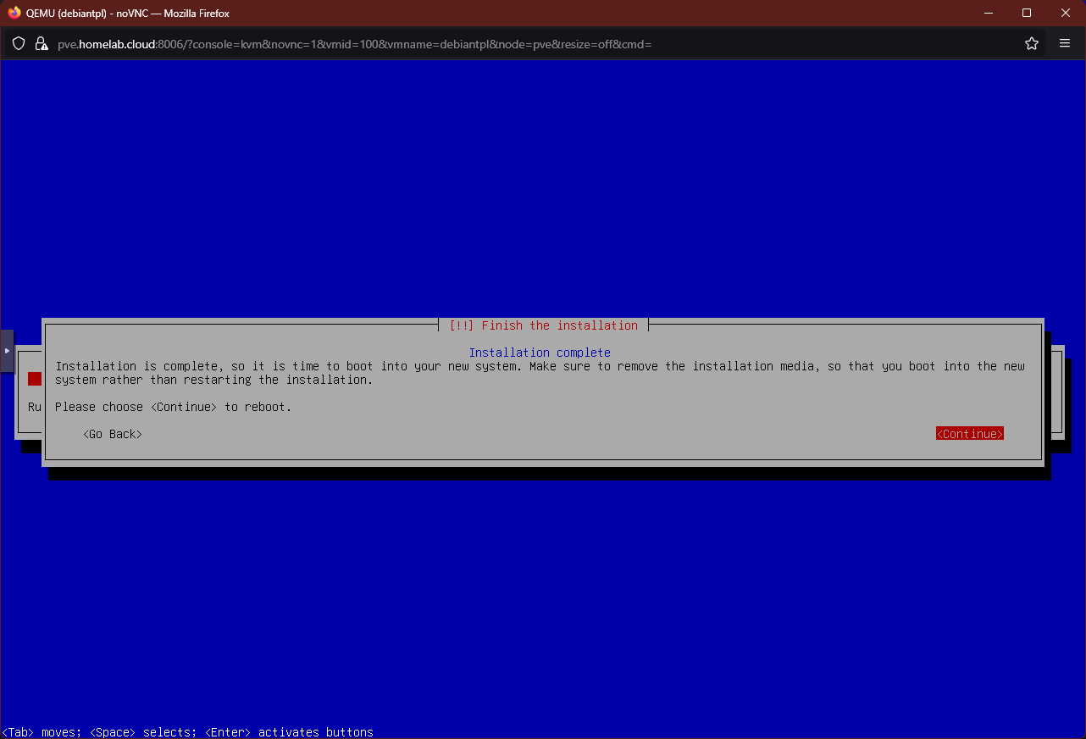This screenshot has height=739, width=1086.
Task: Inspect site security via the padlock icon
Action: (41, 44)
